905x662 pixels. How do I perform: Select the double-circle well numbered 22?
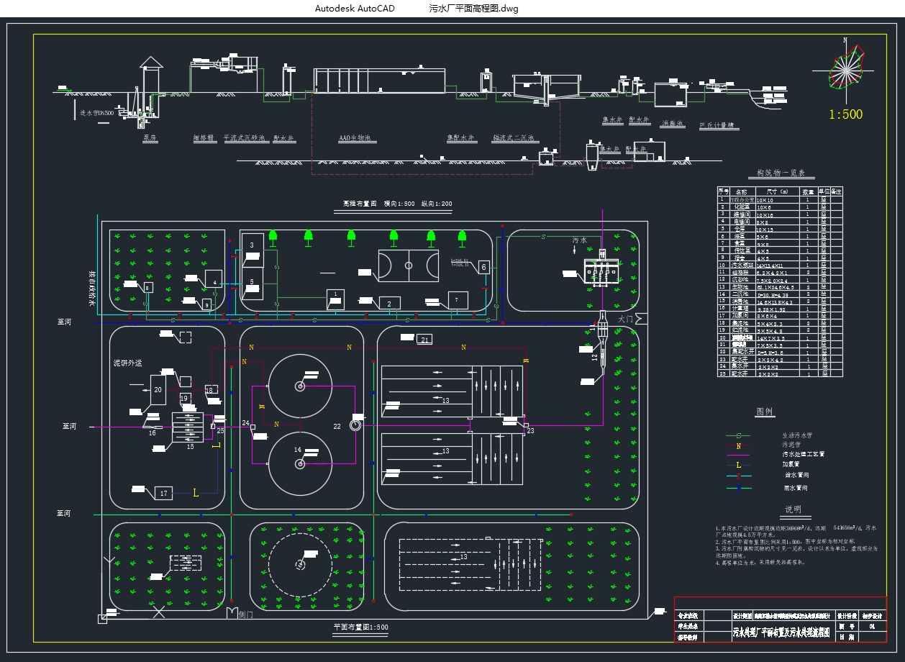(355, 425)
